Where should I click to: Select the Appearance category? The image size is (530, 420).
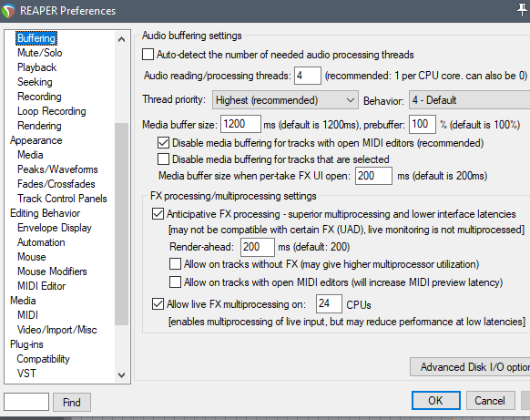36,140
